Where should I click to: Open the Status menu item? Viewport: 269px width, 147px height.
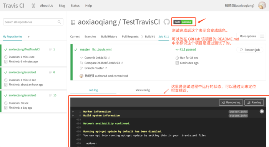[x=75, y=6]
